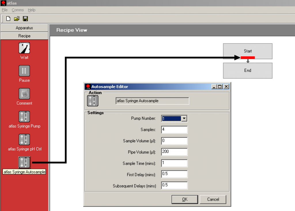Click the Autosample Editor title bar icon
Image resolution: width=295 pixels, height=211 pixels.
[x=88, y=87]
